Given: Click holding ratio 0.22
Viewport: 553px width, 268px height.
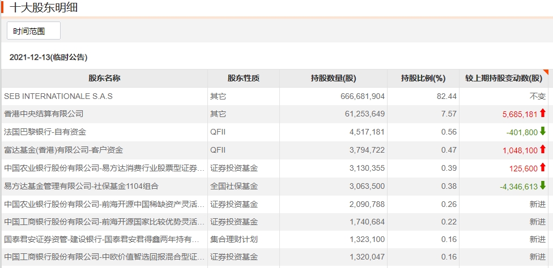Looking at the screenshot, I should tap(449, 222).
